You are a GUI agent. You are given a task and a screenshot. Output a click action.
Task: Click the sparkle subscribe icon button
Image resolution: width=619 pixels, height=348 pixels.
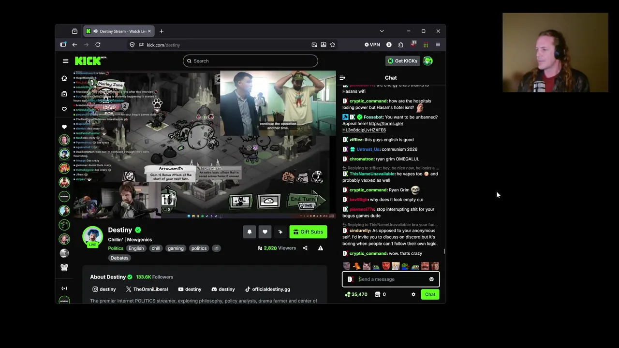(x=280, y=232)
